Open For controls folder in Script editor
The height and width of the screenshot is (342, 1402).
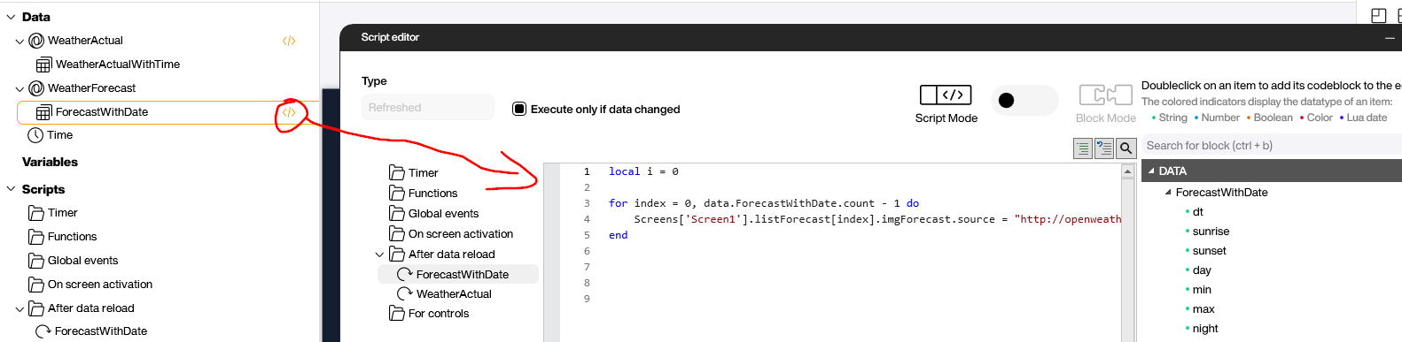coord(397,313)
